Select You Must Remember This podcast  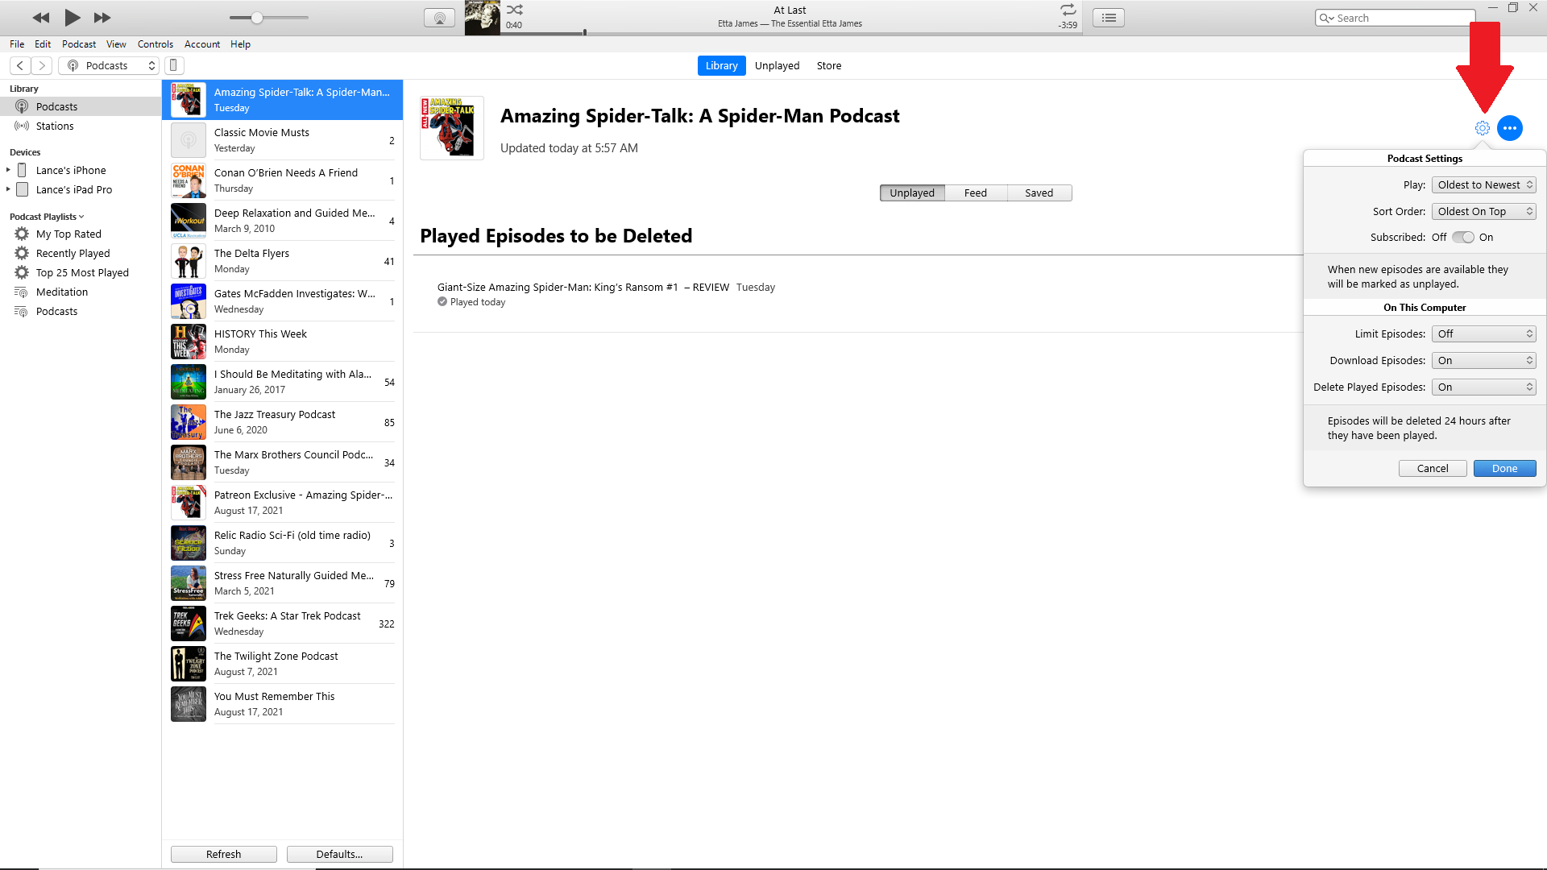[282, 704]
